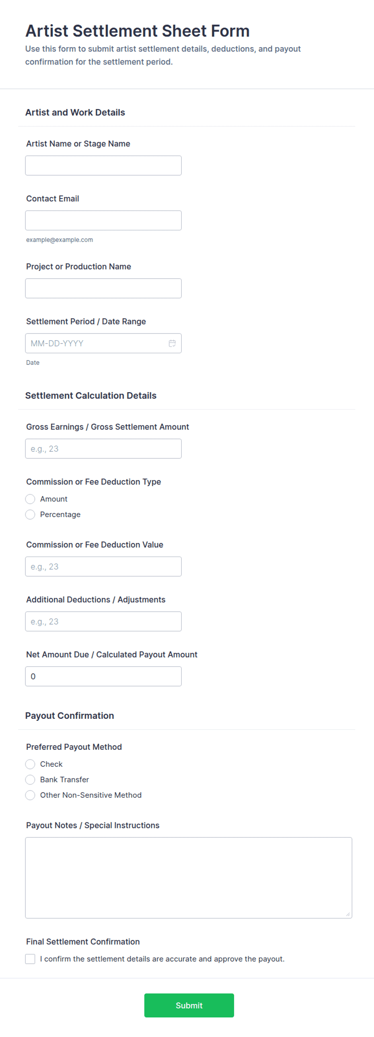
Task: Select the Percentage deduction type
Action: click(x=30, y=514)
